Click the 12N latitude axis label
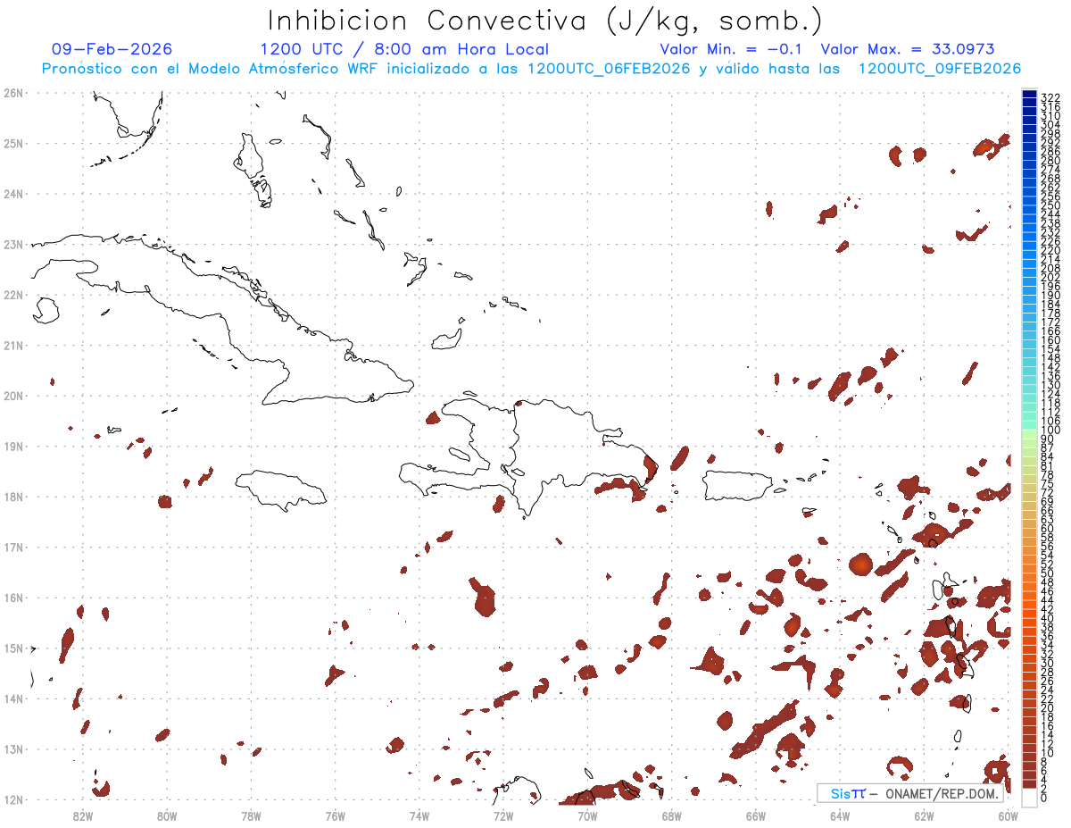This screenshot has width=1071, height=828. tap(13, 799)
